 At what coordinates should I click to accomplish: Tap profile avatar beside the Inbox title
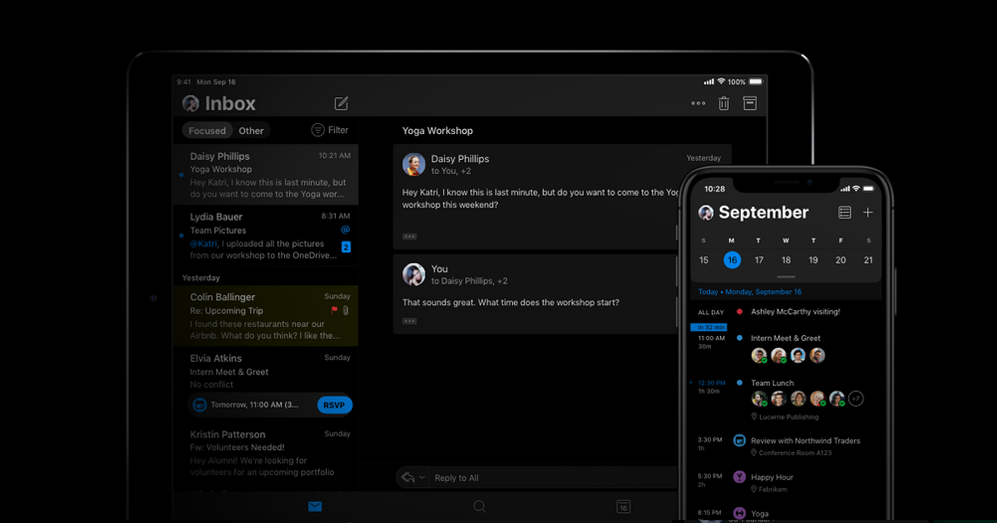click(x=191, y=103)
